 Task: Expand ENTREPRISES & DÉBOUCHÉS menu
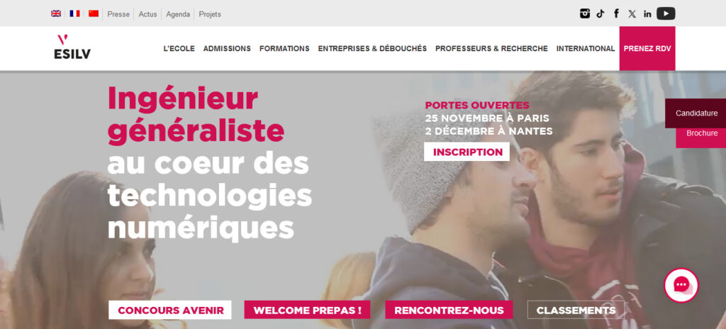click(x=372, y=49)
